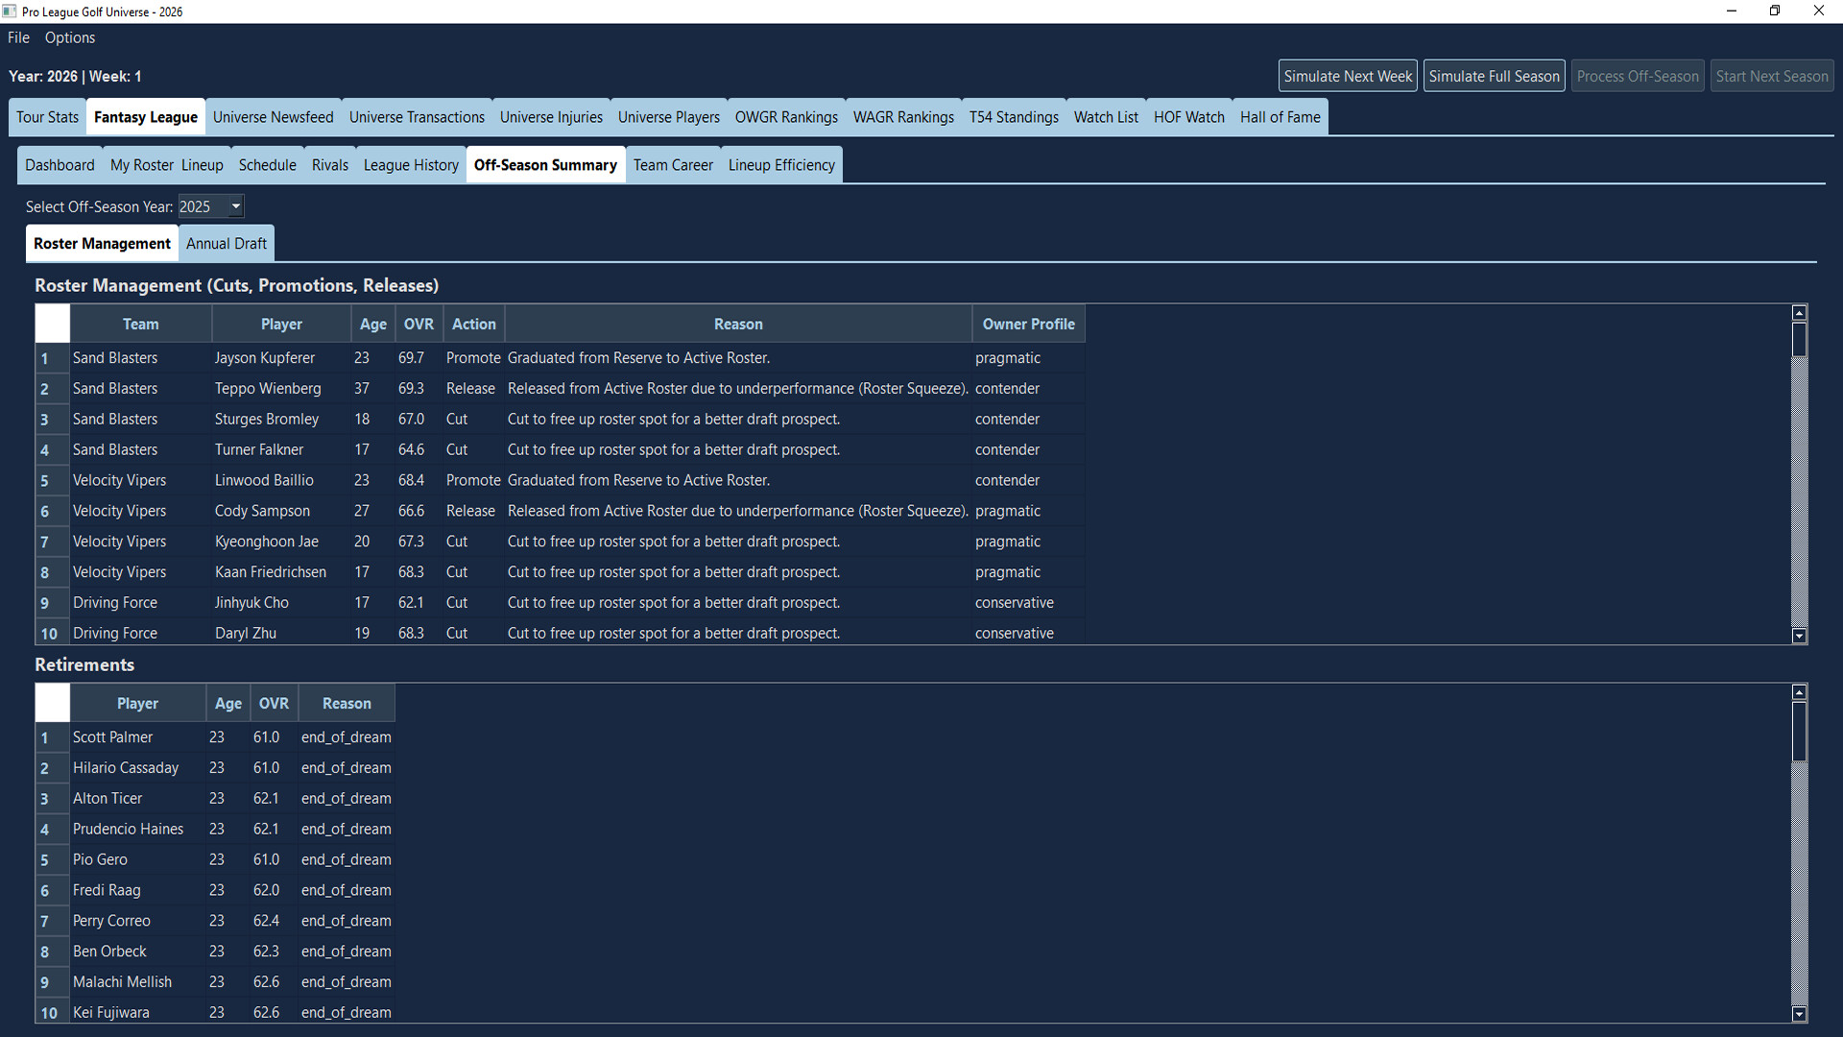
Task: Click the down arrow on Retirements scrollbar
Action: pos(1799,1014)
